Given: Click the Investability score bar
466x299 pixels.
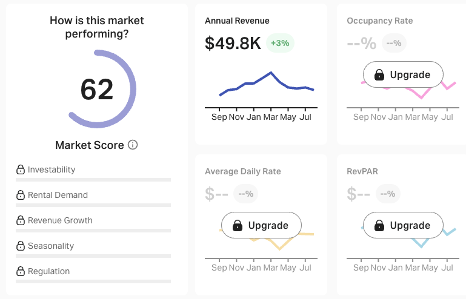Looking at the screenshot, I should (93, 180).
